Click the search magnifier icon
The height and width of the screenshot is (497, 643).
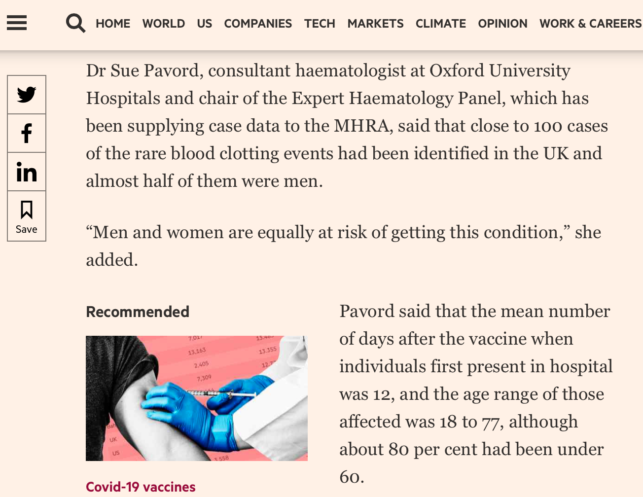[x=75, y=23]
